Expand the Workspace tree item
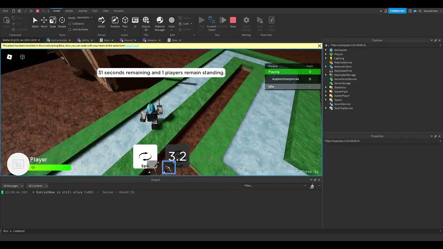The width and height of the screenshot is (443, 249). (x=326, y=50)
